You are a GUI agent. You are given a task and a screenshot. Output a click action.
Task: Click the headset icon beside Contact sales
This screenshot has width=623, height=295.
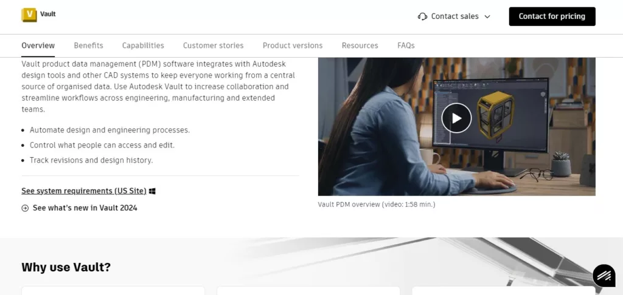(x=422, y=16)
